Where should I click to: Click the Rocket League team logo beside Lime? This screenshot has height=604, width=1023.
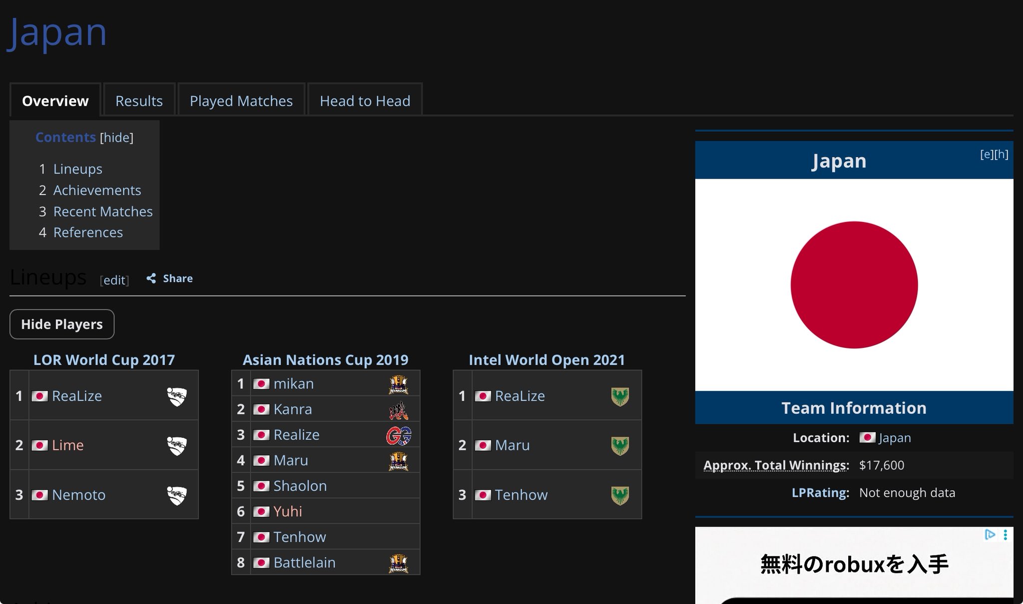click(x=176, y=445)
